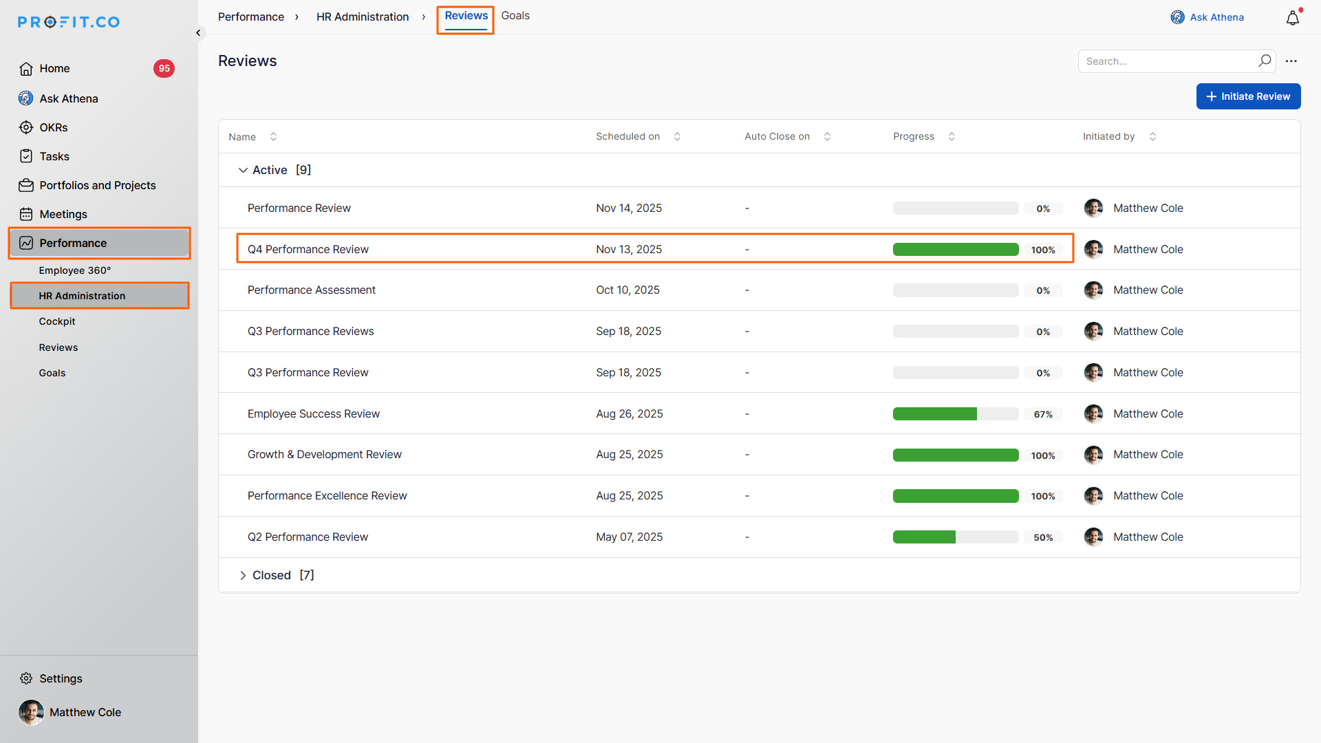The image size is (1321, 743).
Task: Sort table by Name column
Action: 273,137
